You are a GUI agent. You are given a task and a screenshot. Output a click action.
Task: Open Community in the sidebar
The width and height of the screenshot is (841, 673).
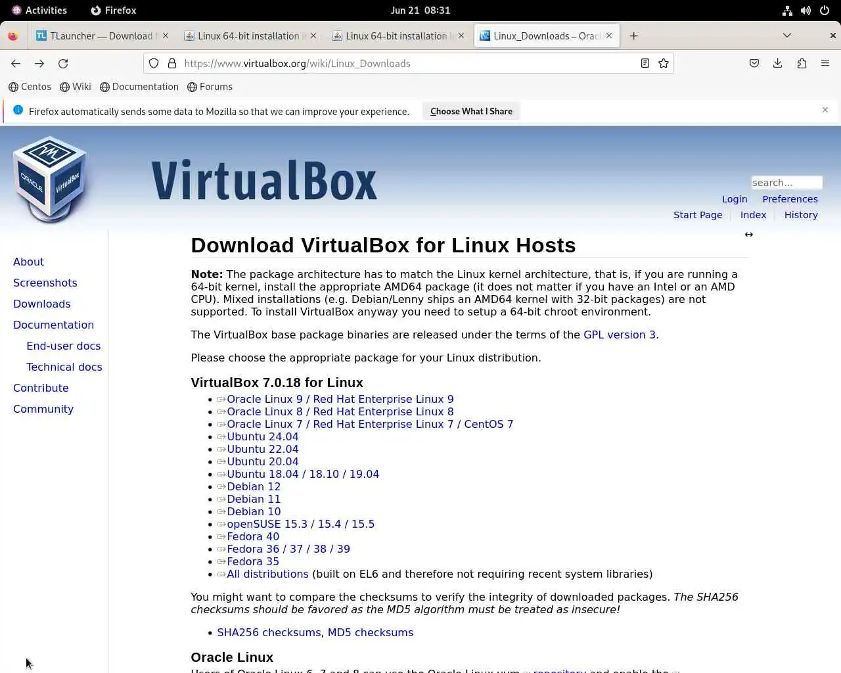(x=43, y=409)
